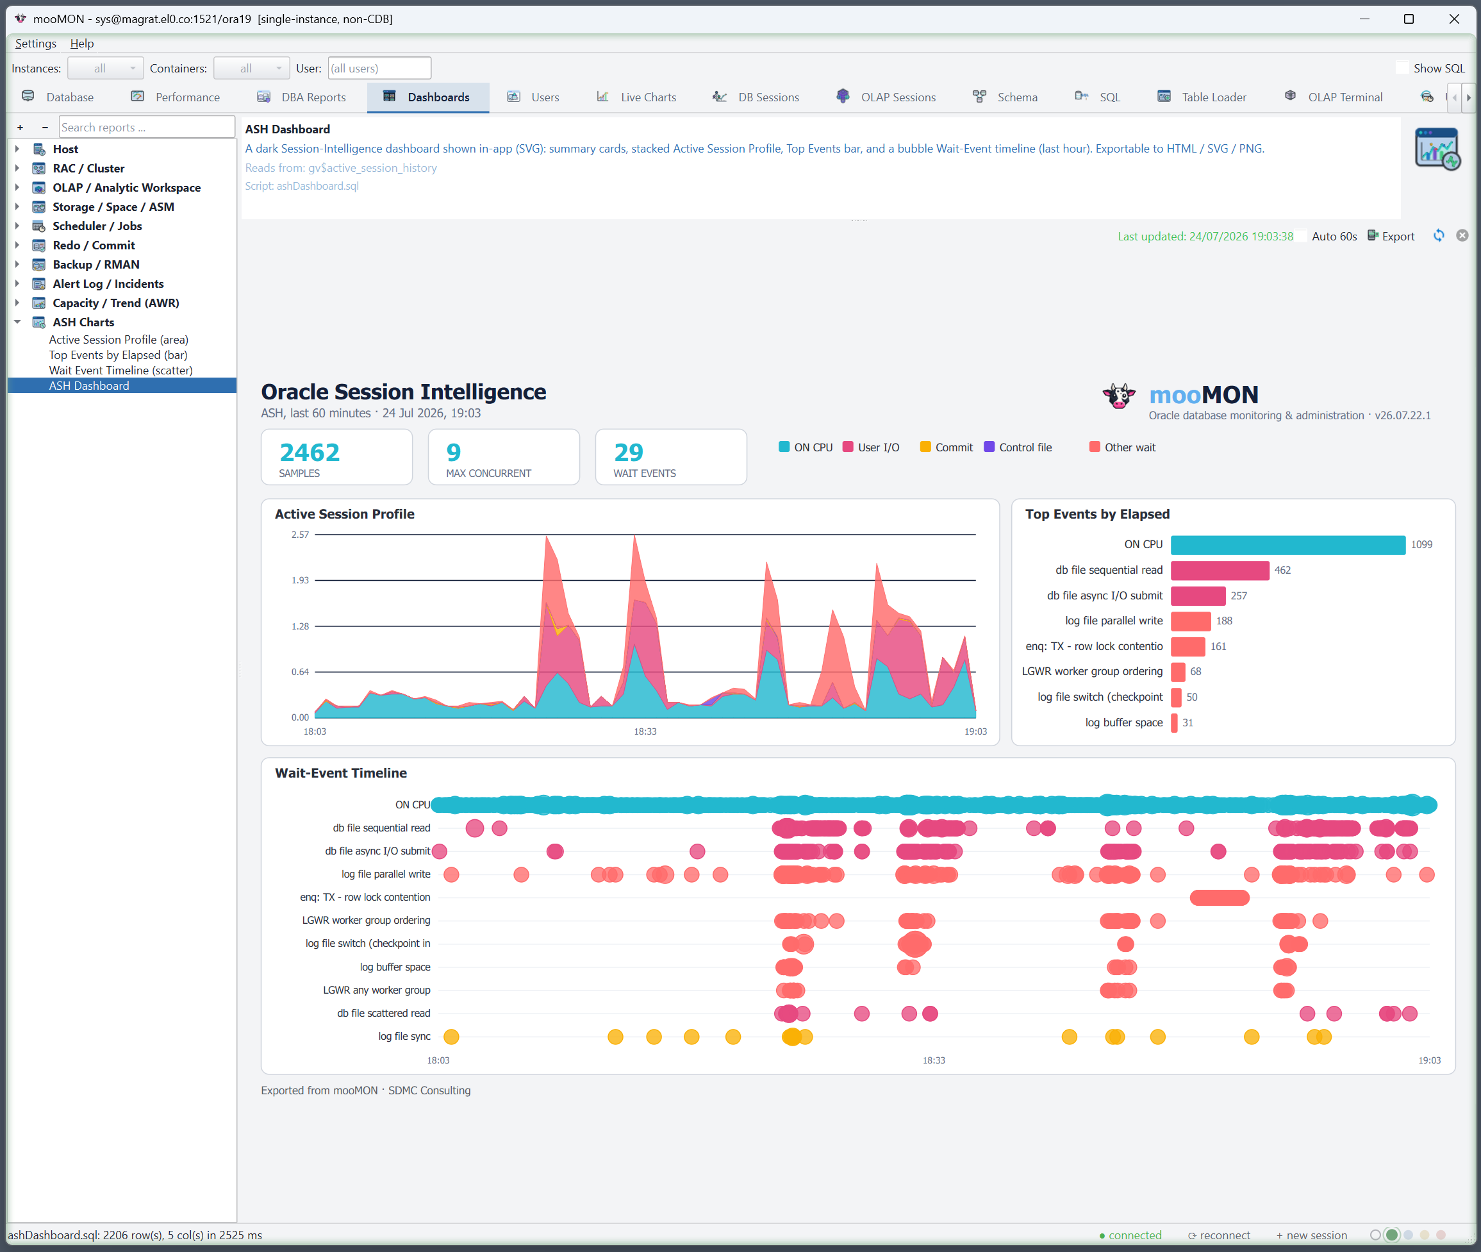This screenshot has width=1481, height=1252.
Task: Click the gray close dashboard icon
Action: [x=1462, y=236]
